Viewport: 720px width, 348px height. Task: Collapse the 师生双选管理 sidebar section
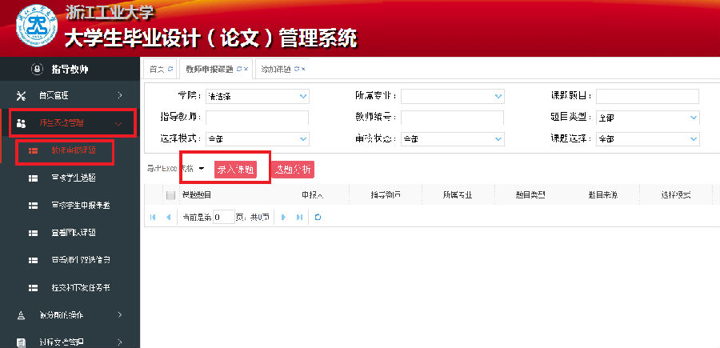72,122
